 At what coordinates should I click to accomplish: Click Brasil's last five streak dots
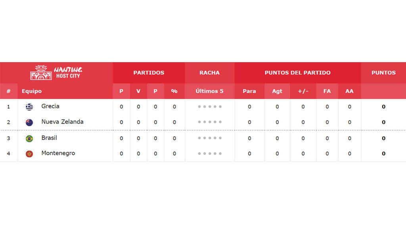click(x=210, y=138)
